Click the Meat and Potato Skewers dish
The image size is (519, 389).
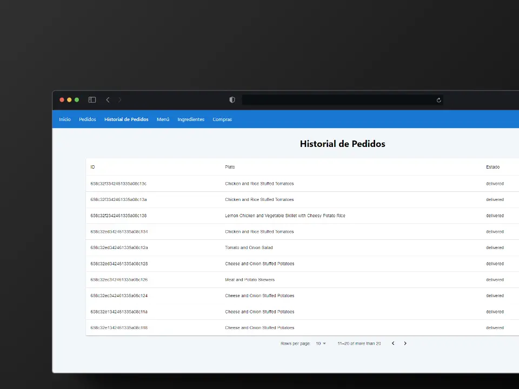[x=250, y=280]
